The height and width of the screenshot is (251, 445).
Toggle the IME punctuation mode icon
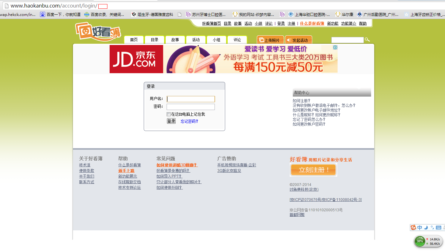point(432,228)
